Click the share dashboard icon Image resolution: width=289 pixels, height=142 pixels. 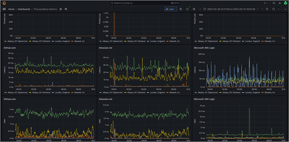coord(66,9)
